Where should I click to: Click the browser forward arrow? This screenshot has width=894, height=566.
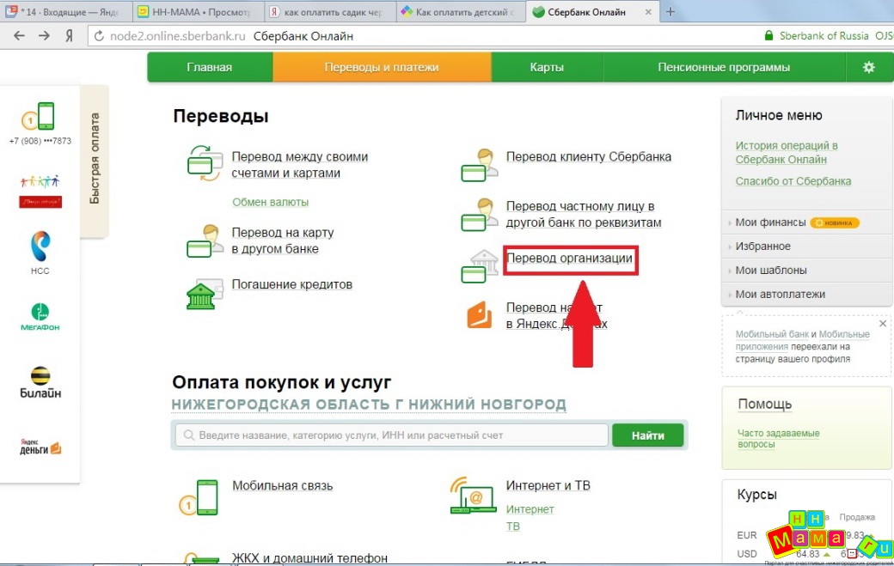click(44, 36)
